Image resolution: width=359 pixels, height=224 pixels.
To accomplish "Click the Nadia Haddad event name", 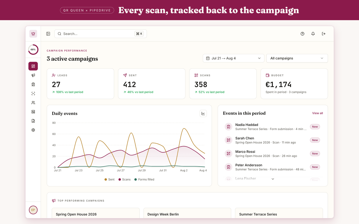I will point(247,125).
